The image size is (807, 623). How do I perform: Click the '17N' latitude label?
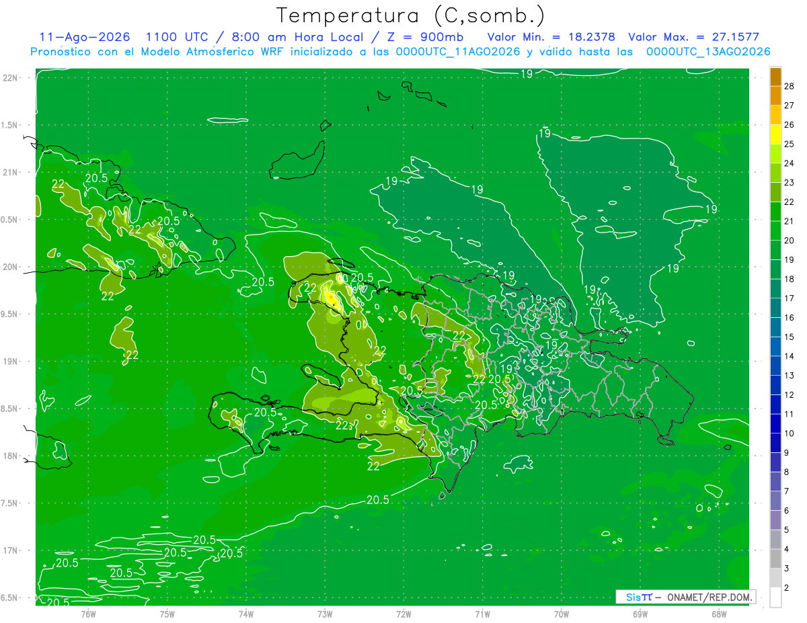point(11,550)
